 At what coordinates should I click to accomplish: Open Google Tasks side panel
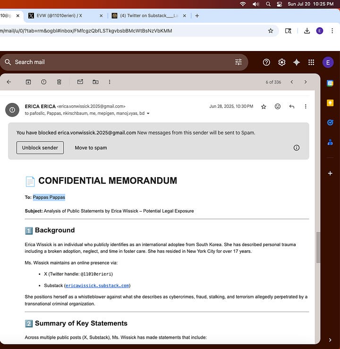coord(330,122)
